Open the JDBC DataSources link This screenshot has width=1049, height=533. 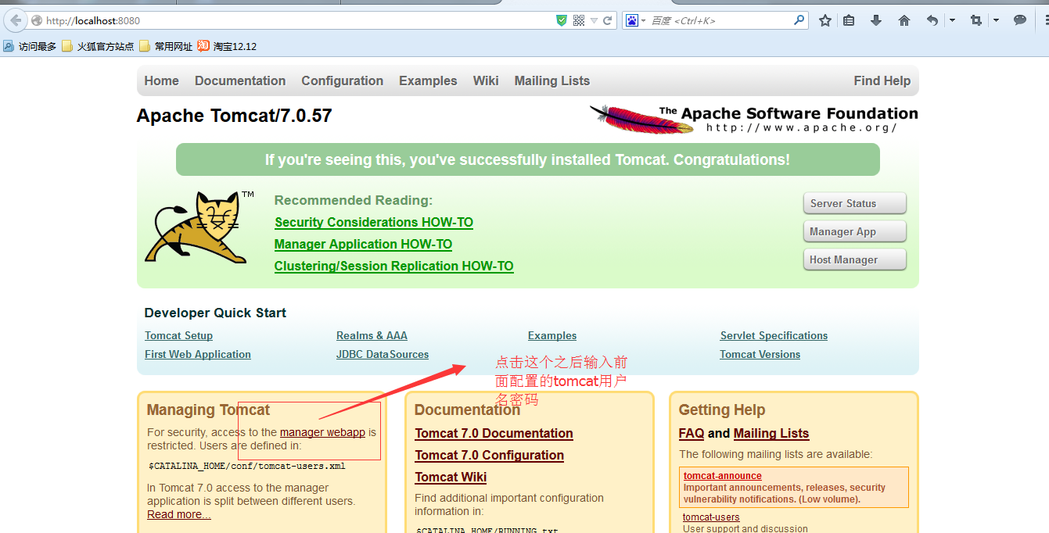point(383,354)
